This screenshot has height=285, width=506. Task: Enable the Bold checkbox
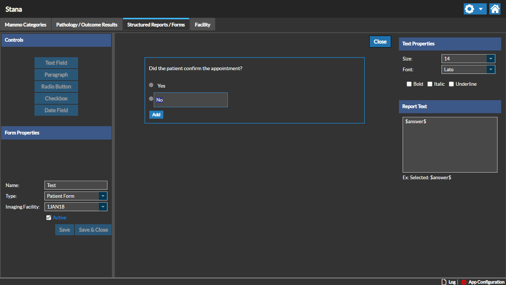(x=409, y=84)
